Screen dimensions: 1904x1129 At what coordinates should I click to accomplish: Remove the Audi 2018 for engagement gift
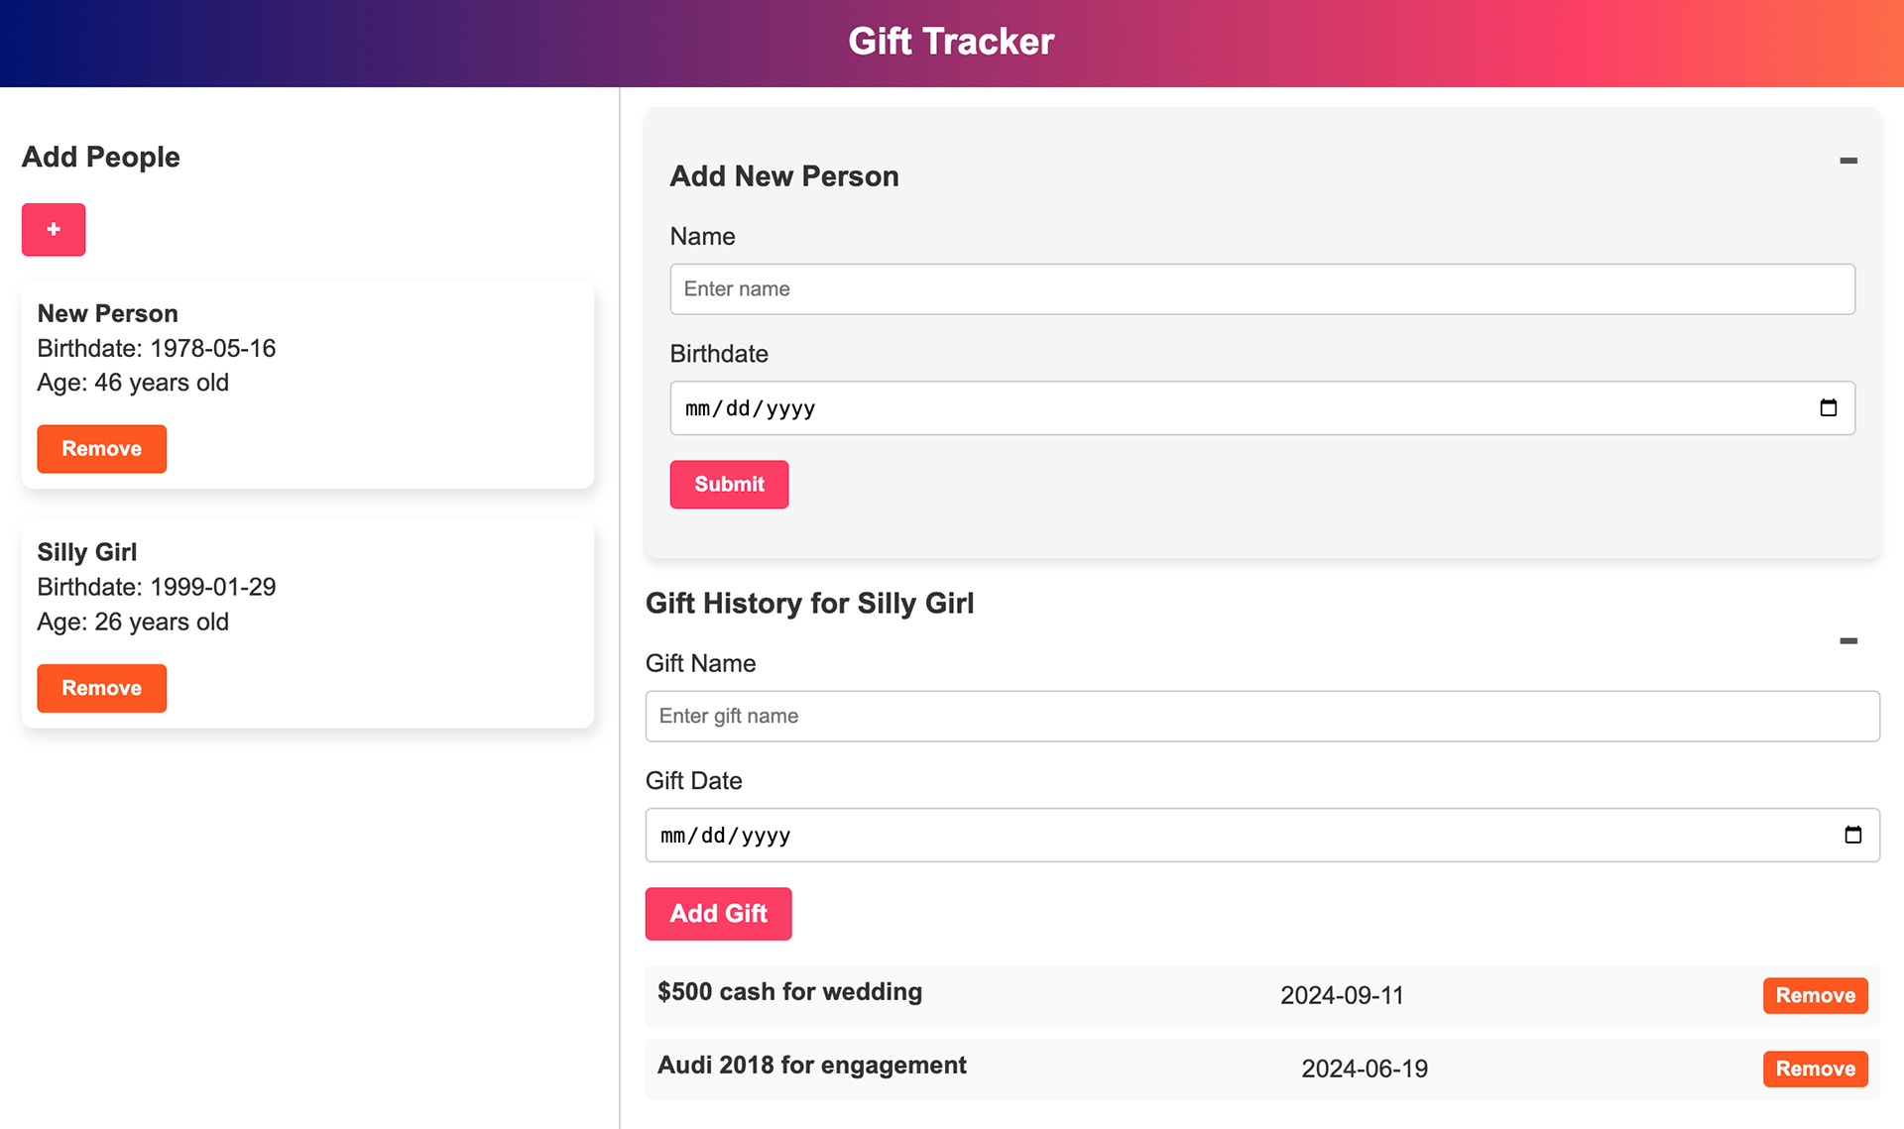click(x=1815, y=1070)
